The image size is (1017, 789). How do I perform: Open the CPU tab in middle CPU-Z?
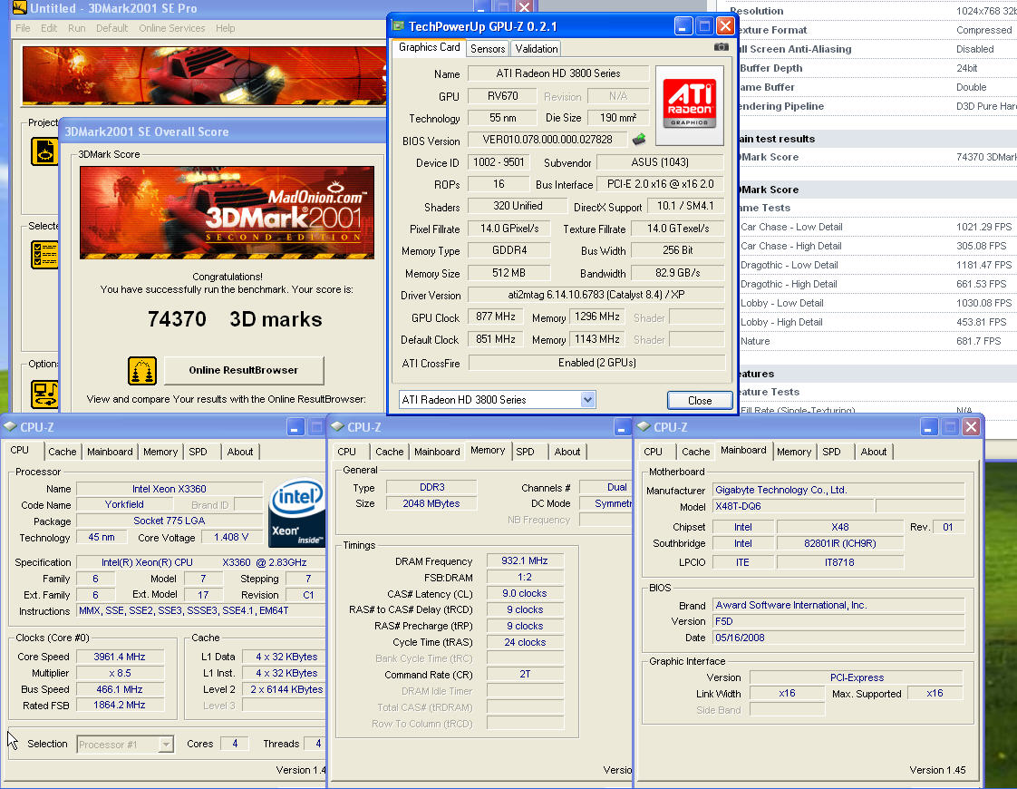(347, 452)
